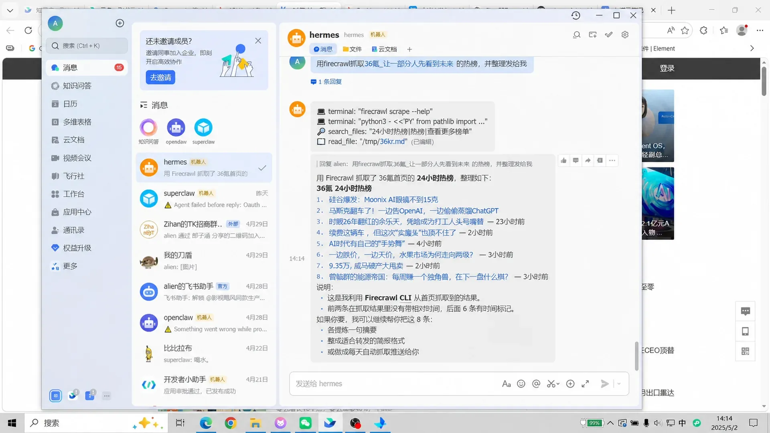Search within the hermes chat
This screenshot has height=433, width=770.
click(x=577, y=35)
